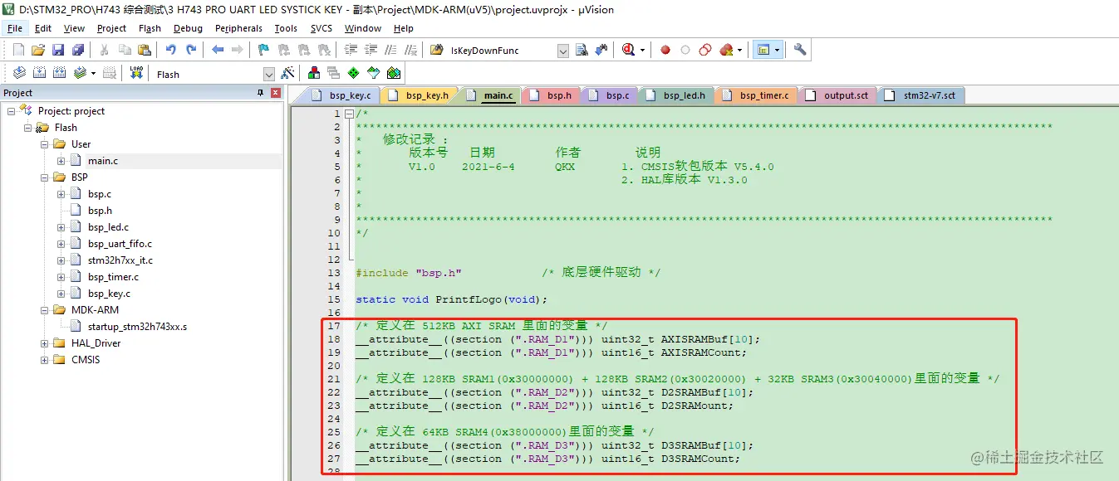This screenshot has height=481, width=1119.
Task: Download code to flash with LOAD icon
Action: tap(136, 74)
